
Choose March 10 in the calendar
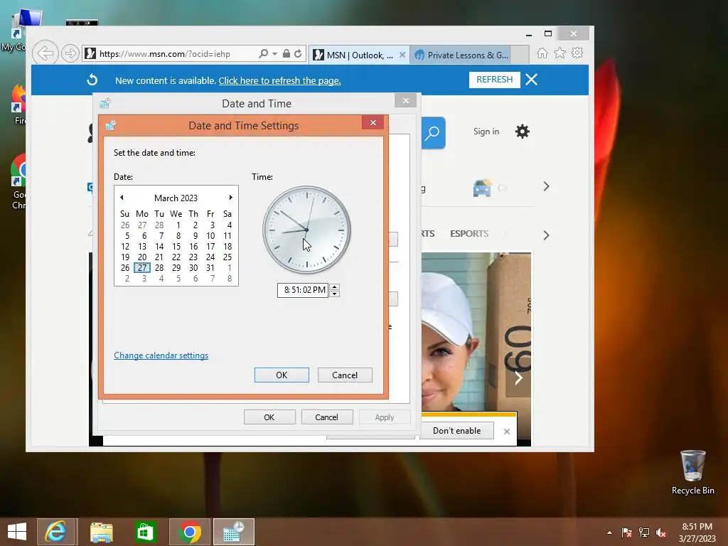point(210,236)
